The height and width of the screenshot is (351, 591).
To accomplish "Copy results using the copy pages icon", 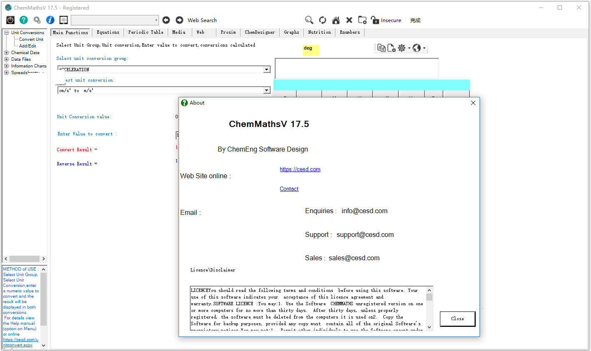I will 381,47.
